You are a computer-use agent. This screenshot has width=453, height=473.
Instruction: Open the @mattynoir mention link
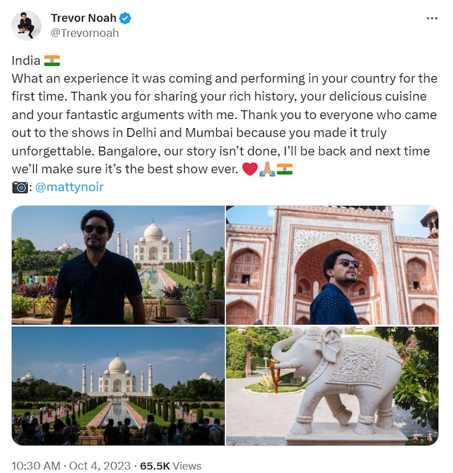[x=69, y=187]
